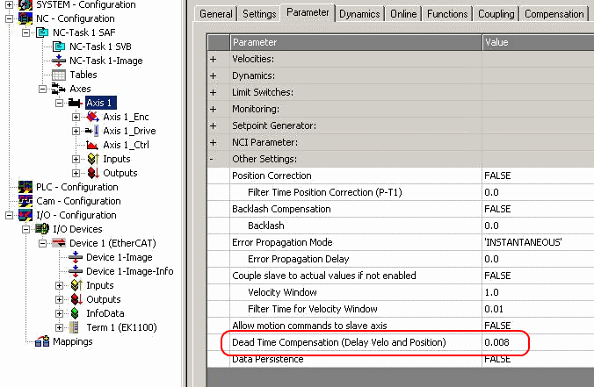Screen dimensions: 594x387
Task: Click the Inputs icon under Axis 1
Action: 92,159
